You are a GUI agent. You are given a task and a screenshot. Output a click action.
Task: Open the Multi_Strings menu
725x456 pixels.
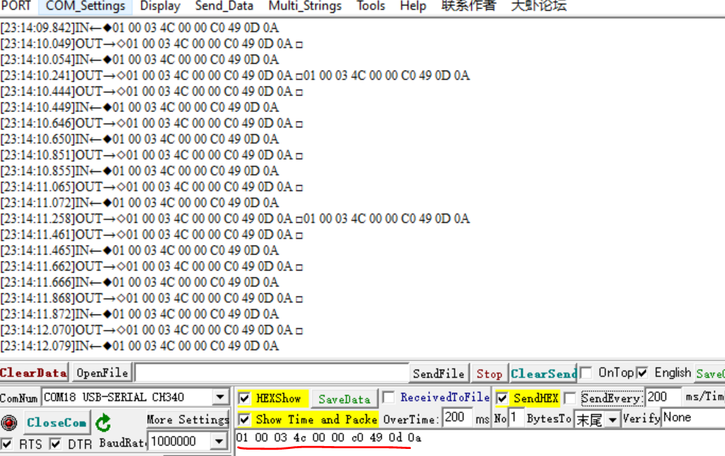pos(305,6)
